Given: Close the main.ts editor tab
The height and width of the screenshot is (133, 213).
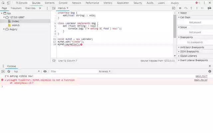Looking at the screenshot, I should [67, 8].
